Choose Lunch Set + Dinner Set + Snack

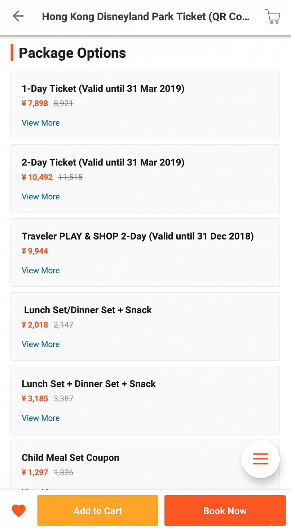pos(145,400)
